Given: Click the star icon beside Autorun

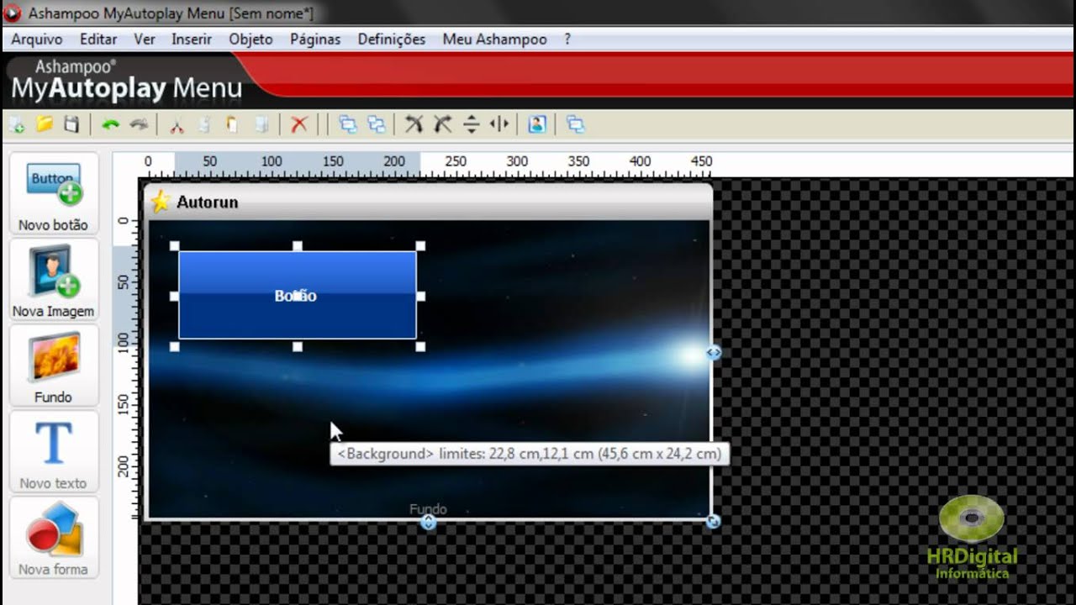Looking at the screenshot, I should (x=160, y=203).
